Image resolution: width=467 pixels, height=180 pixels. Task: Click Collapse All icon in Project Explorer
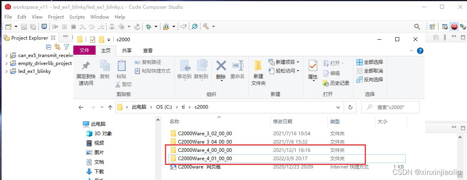(x=48, y=47)
